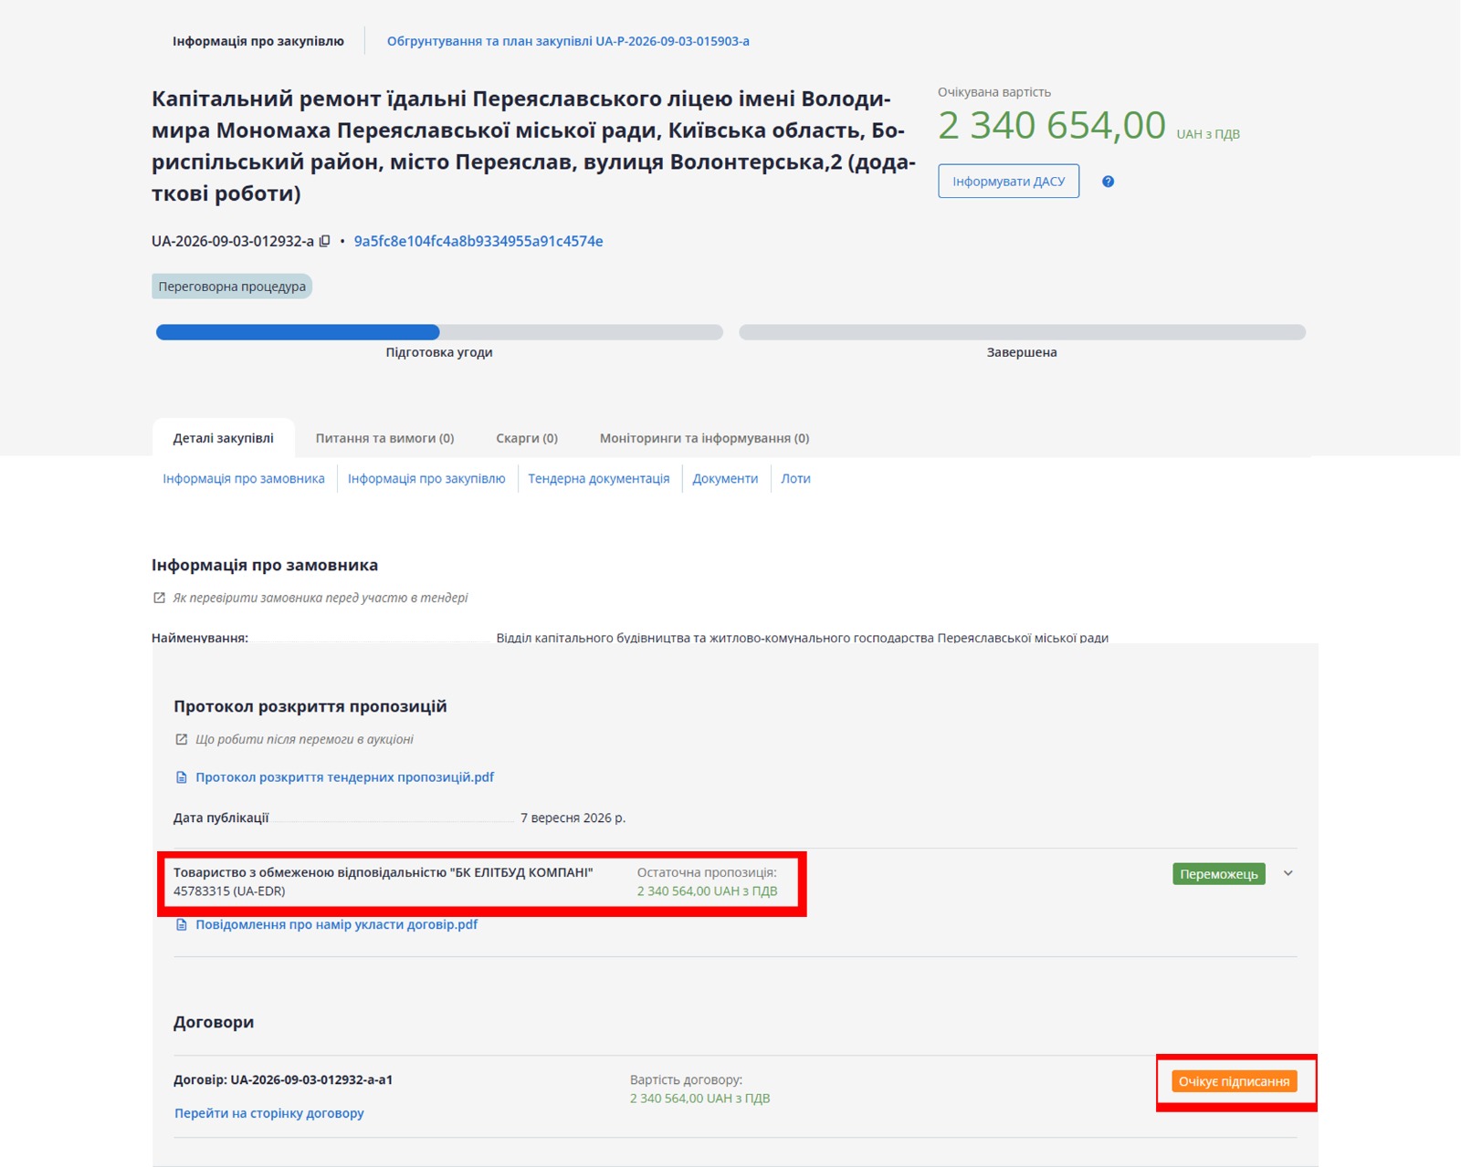Open the Скарги (0) tab
1461x1167 pixels.
coord(527,438)
